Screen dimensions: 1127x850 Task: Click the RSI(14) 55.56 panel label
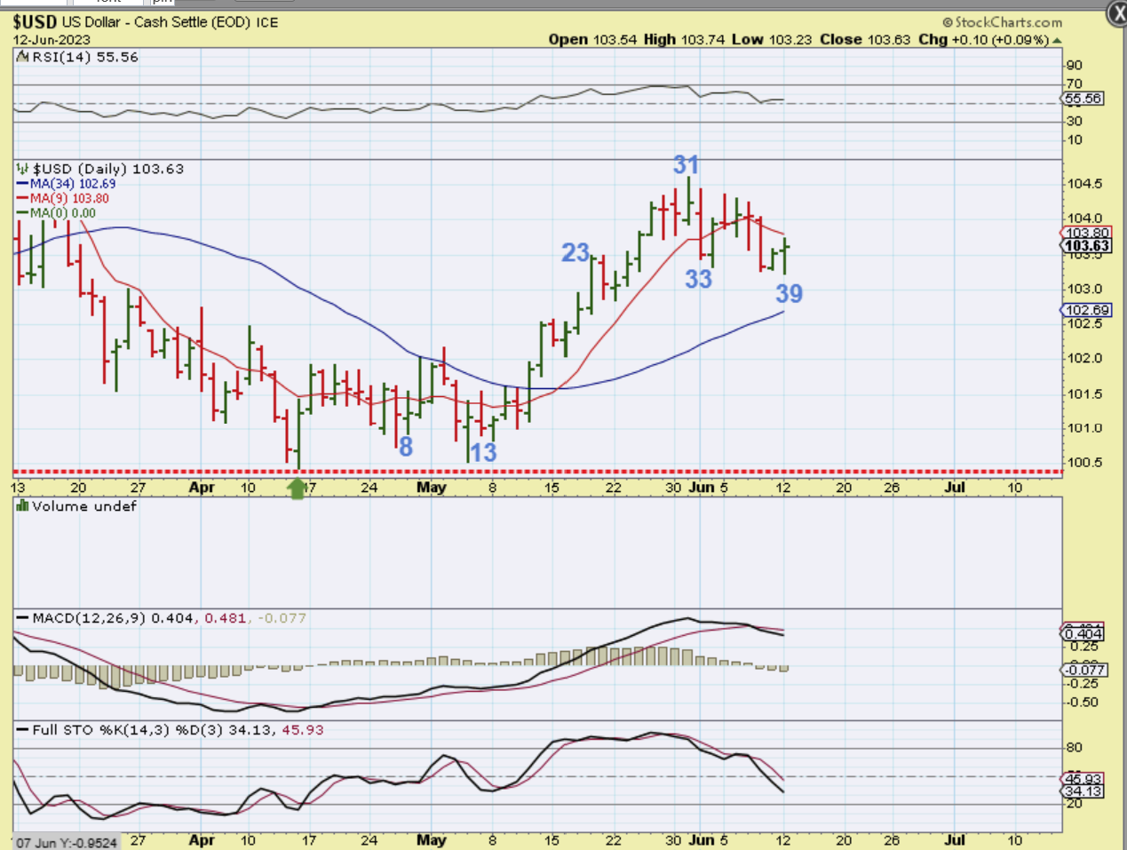pos(85,57)
